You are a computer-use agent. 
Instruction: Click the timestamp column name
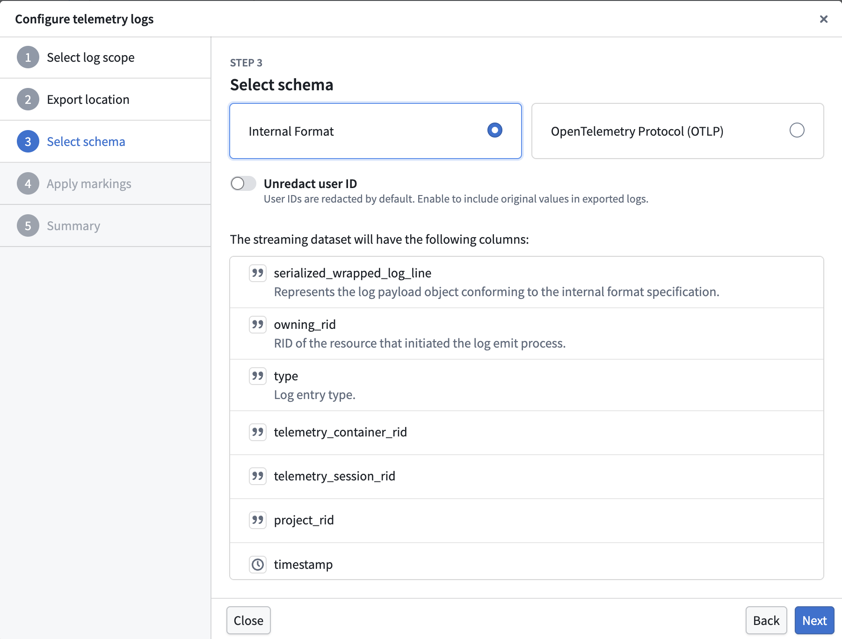pyautogui.click(x=303, y=565)
